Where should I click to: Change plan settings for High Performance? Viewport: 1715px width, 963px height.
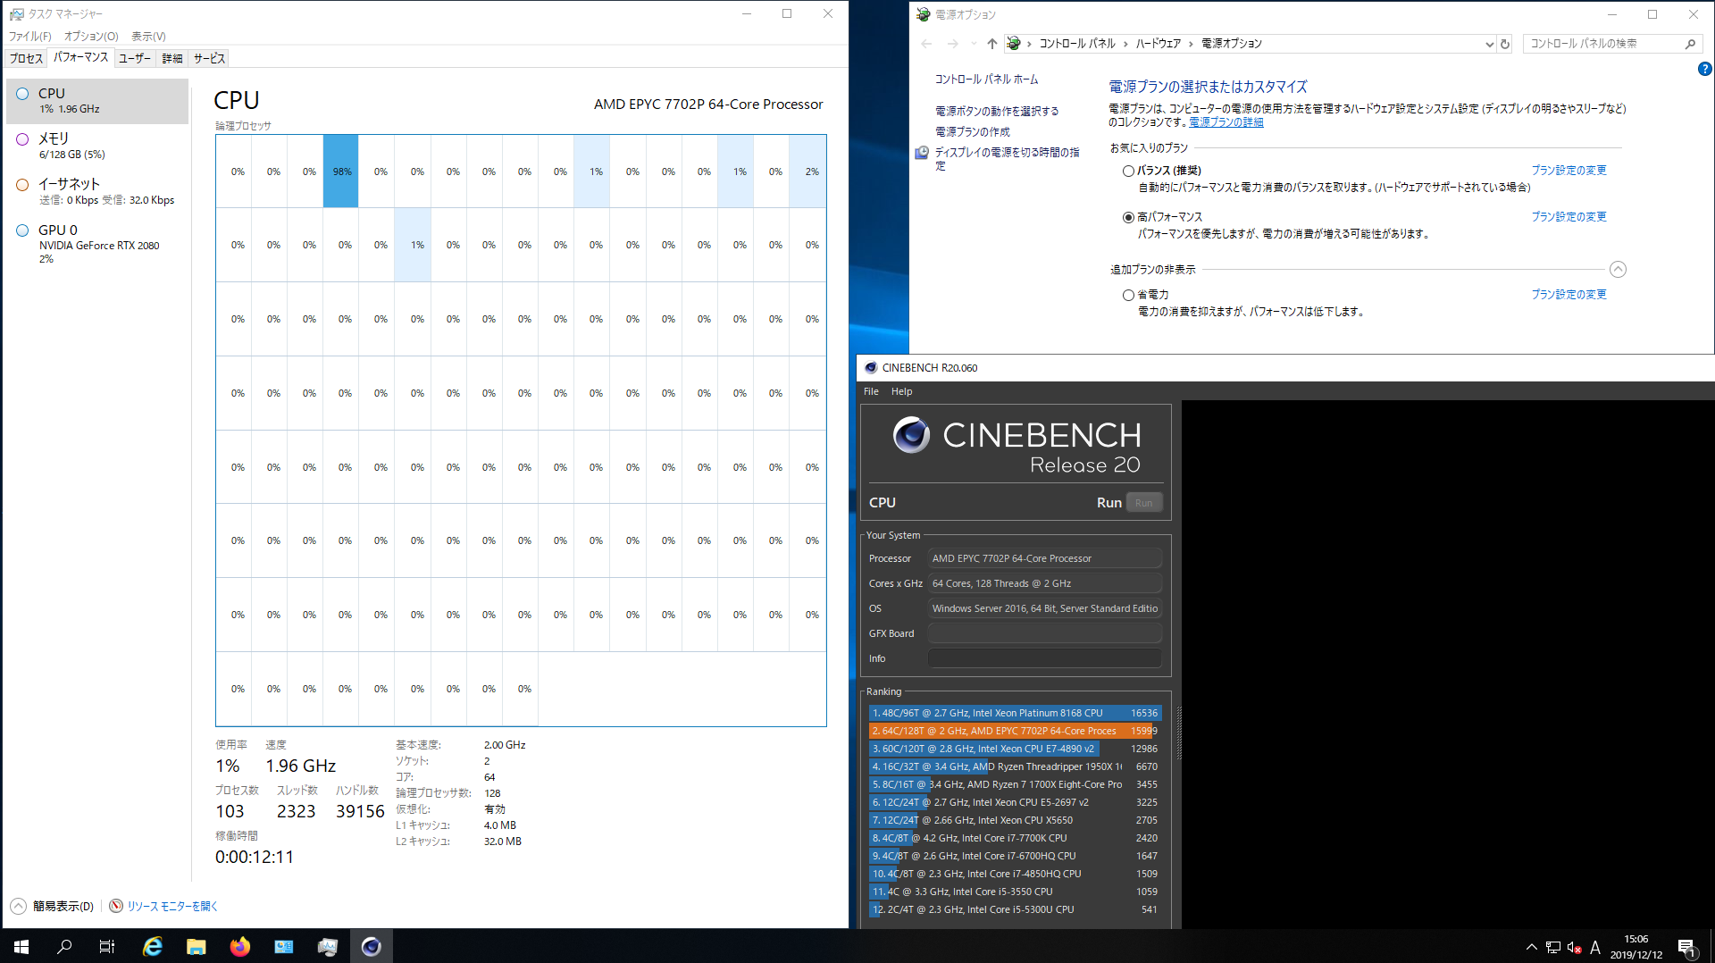click(x=1569, y=216)
